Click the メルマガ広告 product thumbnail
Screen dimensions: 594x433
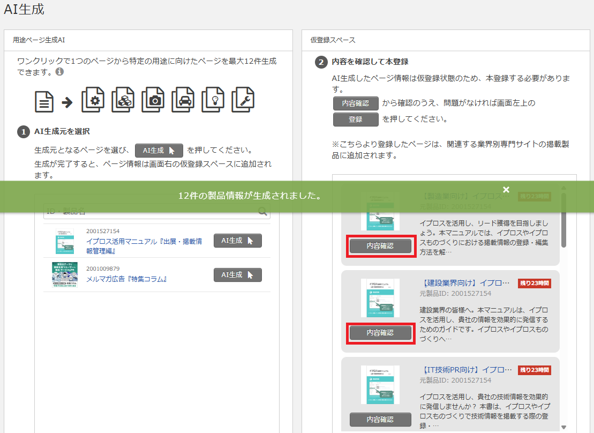point(64,275)
